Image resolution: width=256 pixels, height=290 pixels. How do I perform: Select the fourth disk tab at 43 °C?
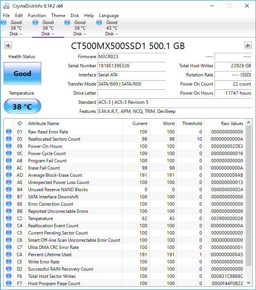[x=112, y=28]
